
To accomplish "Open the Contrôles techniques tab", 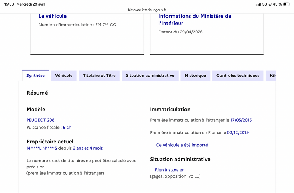I will 238,76.
